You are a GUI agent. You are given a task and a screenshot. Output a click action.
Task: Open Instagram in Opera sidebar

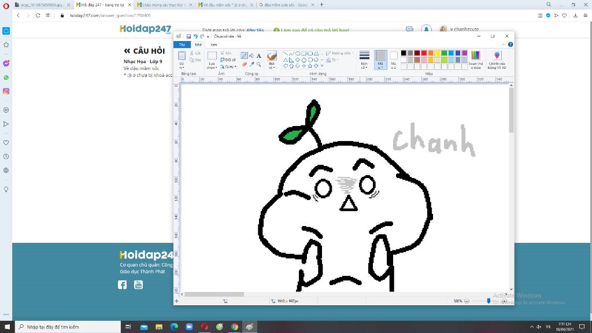click(x=6, y=91)
